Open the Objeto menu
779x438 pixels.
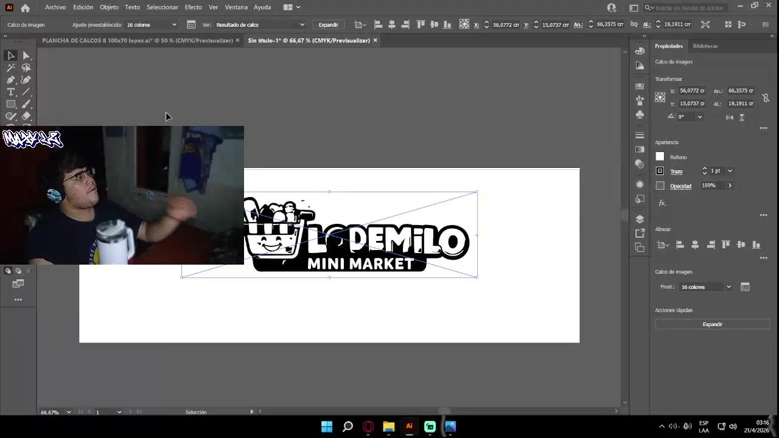[109, 7]
